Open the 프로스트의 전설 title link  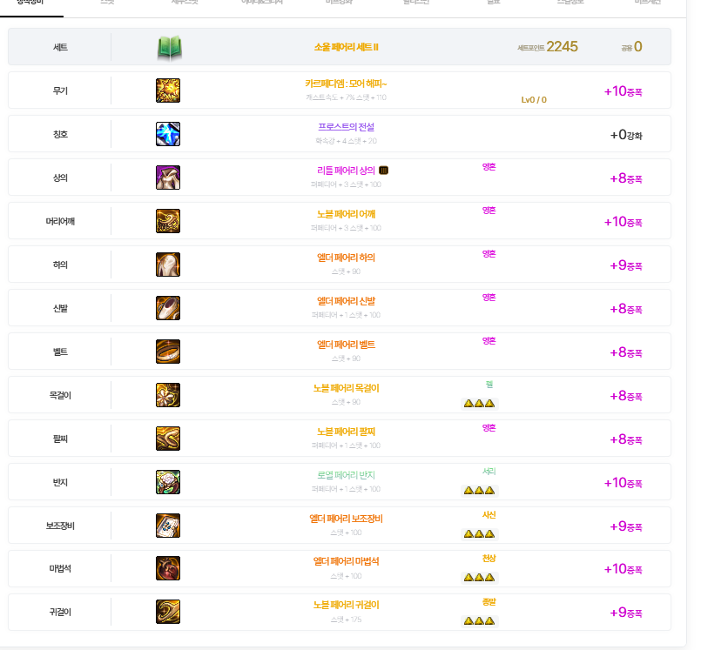pos(346,127)
